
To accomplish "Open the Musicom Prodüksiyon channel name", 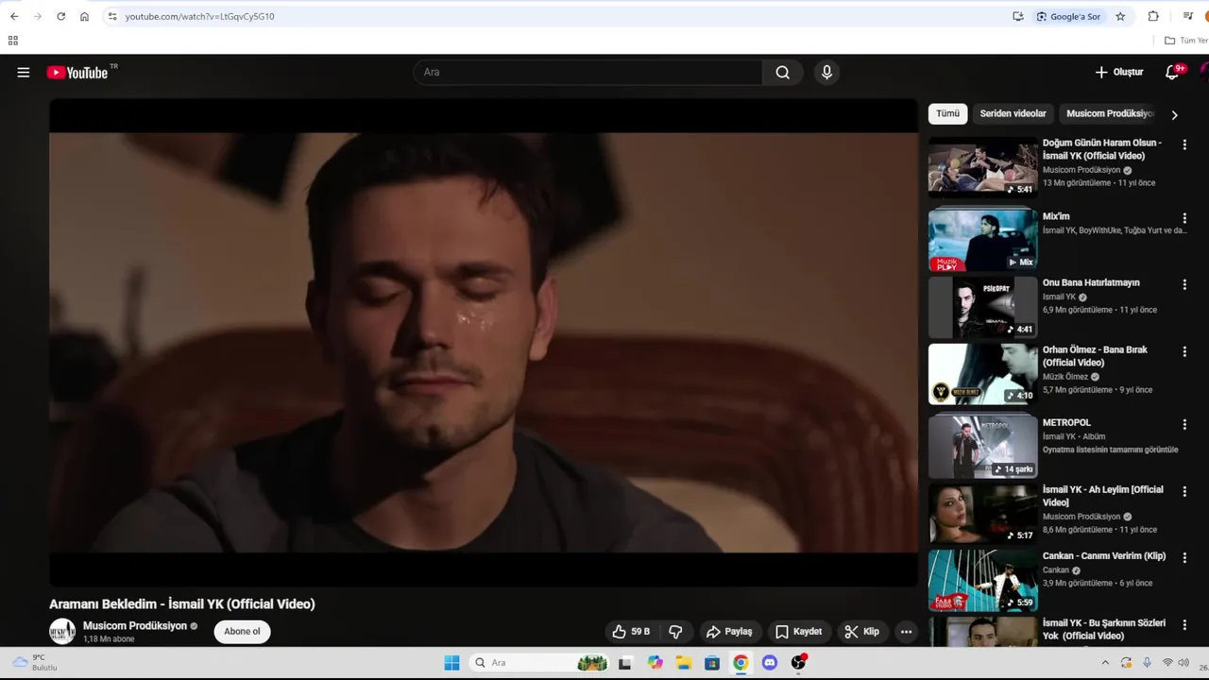I will click(x=135, y=626).
